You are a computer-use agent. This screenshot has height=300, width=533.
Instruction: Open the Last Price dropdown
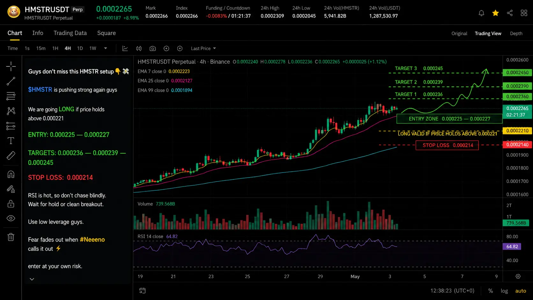[x=203, y=48]
